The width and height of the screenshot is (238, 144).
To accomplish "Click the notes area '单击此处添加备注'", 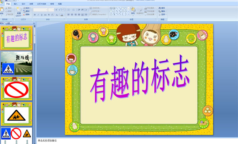I will pos(47,141).
